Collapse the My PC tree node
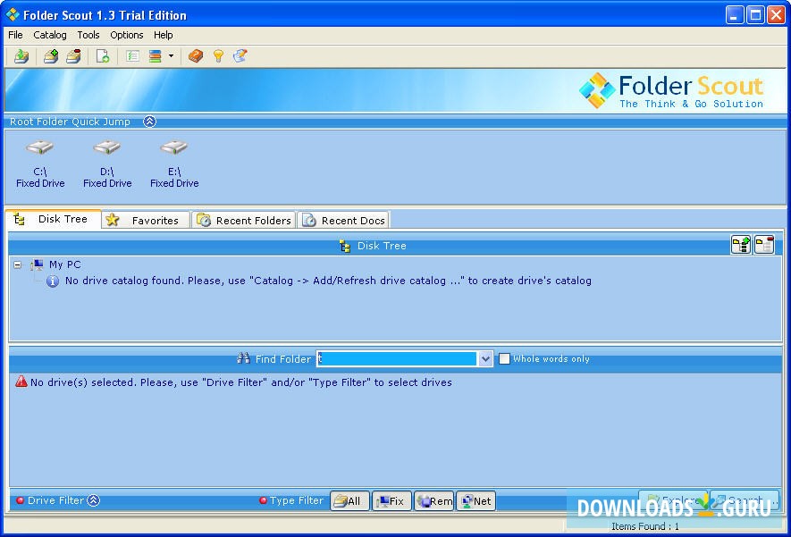Screen dimensions: 791x537 (18, 264)
